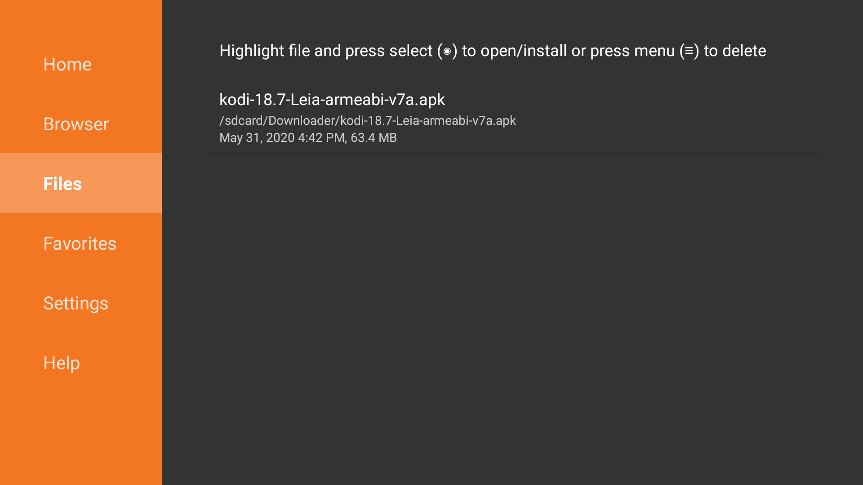Open the Help section

click(62, 363)
